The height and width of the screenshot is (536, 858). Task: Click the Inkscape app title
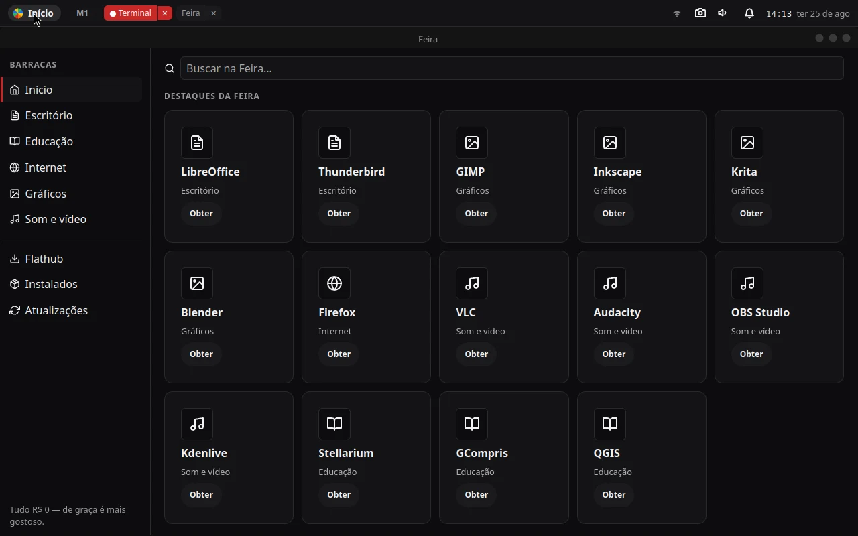[618, 172]
